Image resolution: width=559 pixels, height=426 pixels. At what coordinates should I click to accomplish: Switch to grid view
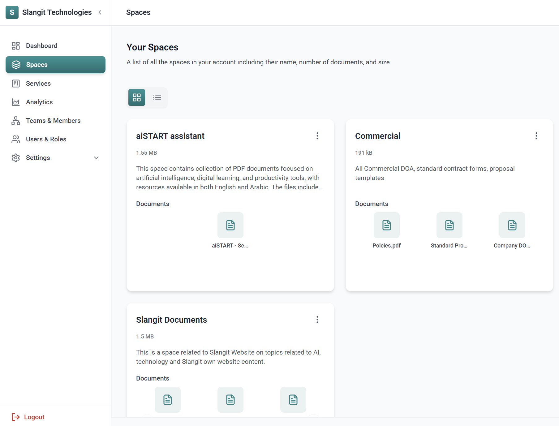[x=137, y=97]
